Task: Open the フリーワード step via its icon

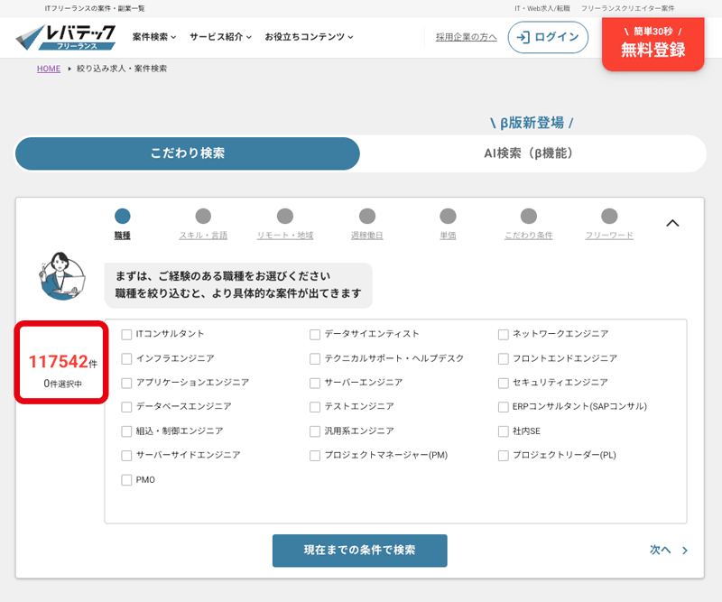Action: (x=609, y=217)
